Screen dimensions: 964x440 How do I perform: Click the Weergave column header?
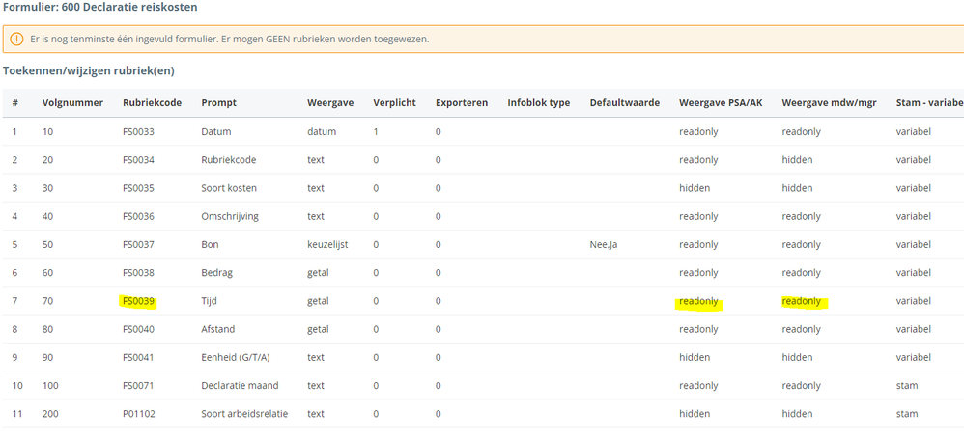click(330, 102)
